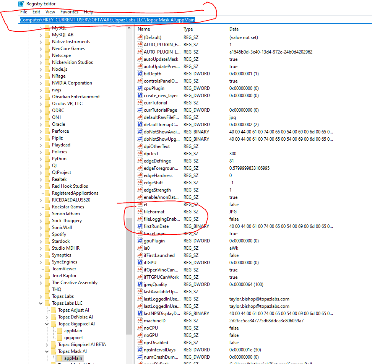The width and height of the screenshot is (372, 364).
Task: Click the firstRunDate binary value icon
Action: pyautogui.click(x=140, y=226)
